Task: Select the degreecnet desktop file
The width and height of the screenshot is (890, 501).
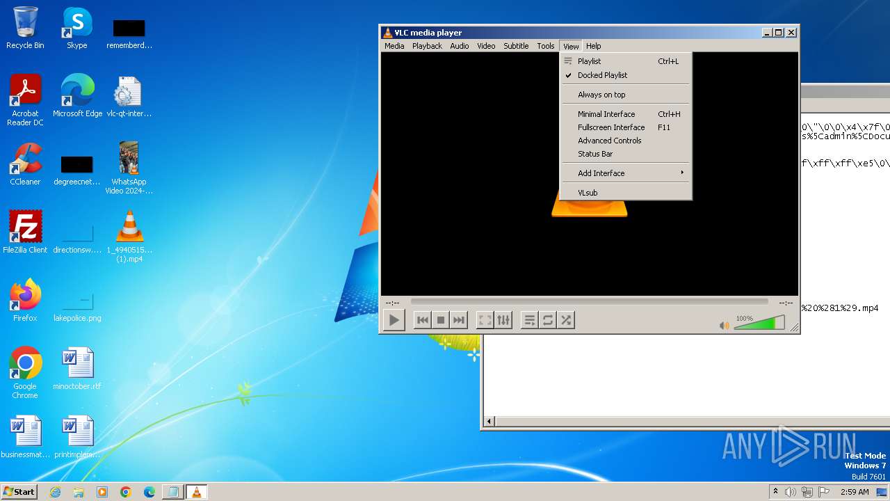Action: tap(77, 170)
